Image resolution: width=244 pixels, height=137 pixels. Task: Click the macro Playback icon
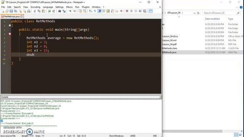pyautogui.click(x=136, y=11)
